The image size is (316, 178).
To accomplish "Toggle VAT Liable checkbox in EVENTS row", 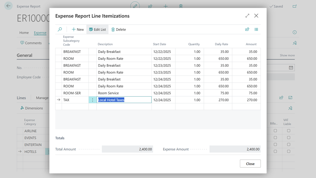I will (x=288, y=138).
